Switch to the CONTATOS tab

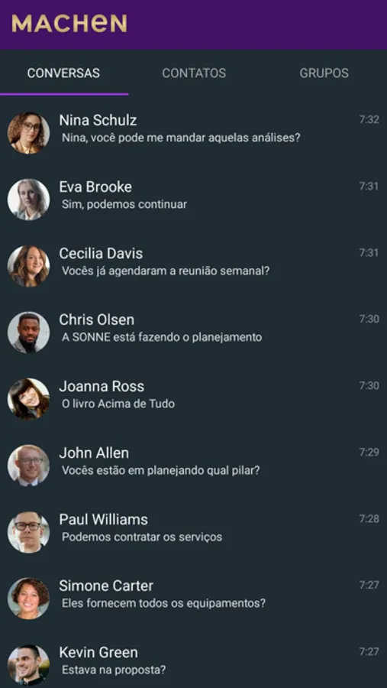click(194, 73)
